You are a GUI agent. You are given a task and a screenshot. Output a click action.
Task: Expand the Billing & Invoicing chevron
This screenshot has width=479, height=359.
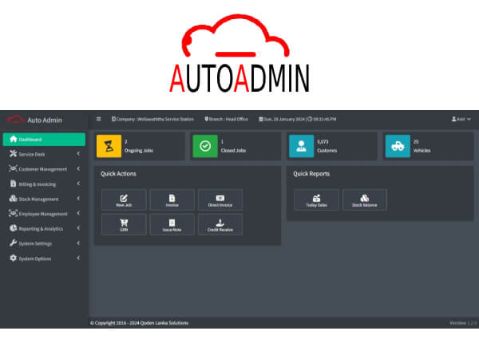click(78, 183)
